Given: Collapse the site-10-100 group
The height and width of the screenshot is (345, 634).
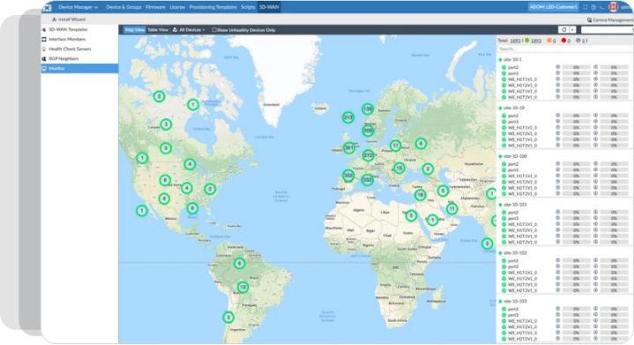Looking at the screenshot, I should [x=500, y=156].
